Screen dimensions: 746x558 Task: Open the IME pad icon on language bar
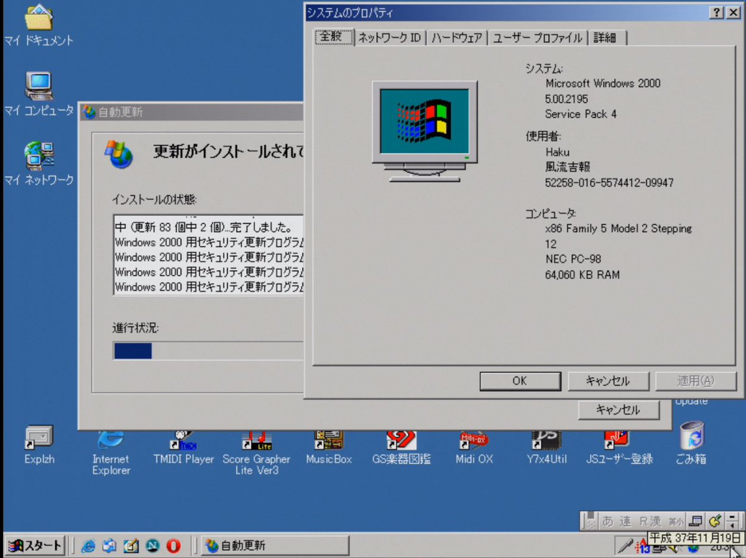pyautogui.click(x=697, y=521)
